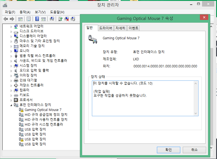Image resolution: width=217 pixels, height=159 pixels.
Task: Click the speaker icon beside 사운드, 비디오 및 게임 컨트롤러
Action: 16,61
